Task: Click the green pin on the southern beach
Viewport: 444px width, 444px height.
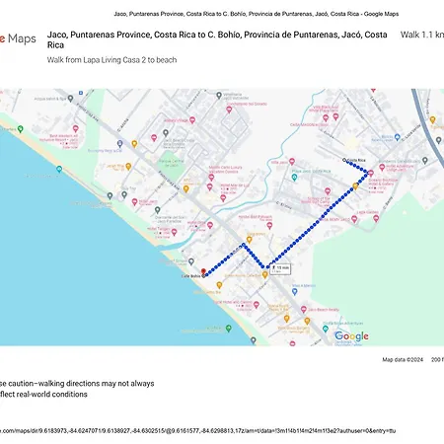Action: (x=229, y=328)
